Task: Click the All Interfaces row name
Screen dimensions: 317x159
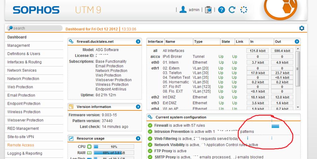Action: (x=173, y=51)
